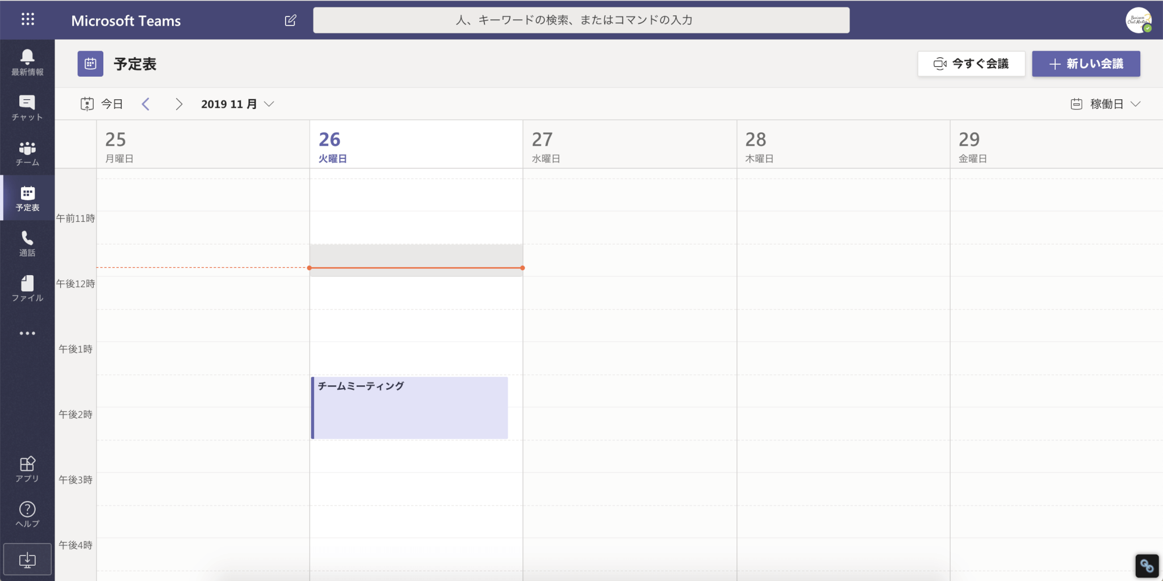Click the new chat compose icon
The image size is (1163, 581).
click(290, 20)
